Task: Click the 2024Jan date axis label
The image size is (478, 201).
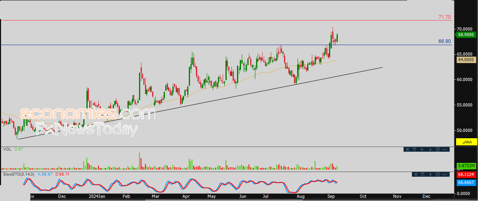Action: [97, 196]
